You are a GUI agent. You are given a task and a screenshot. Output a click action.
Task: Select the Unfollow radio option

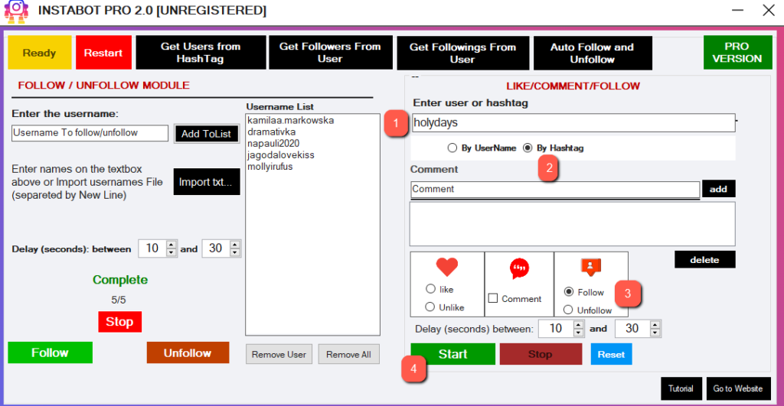(568, 310)
